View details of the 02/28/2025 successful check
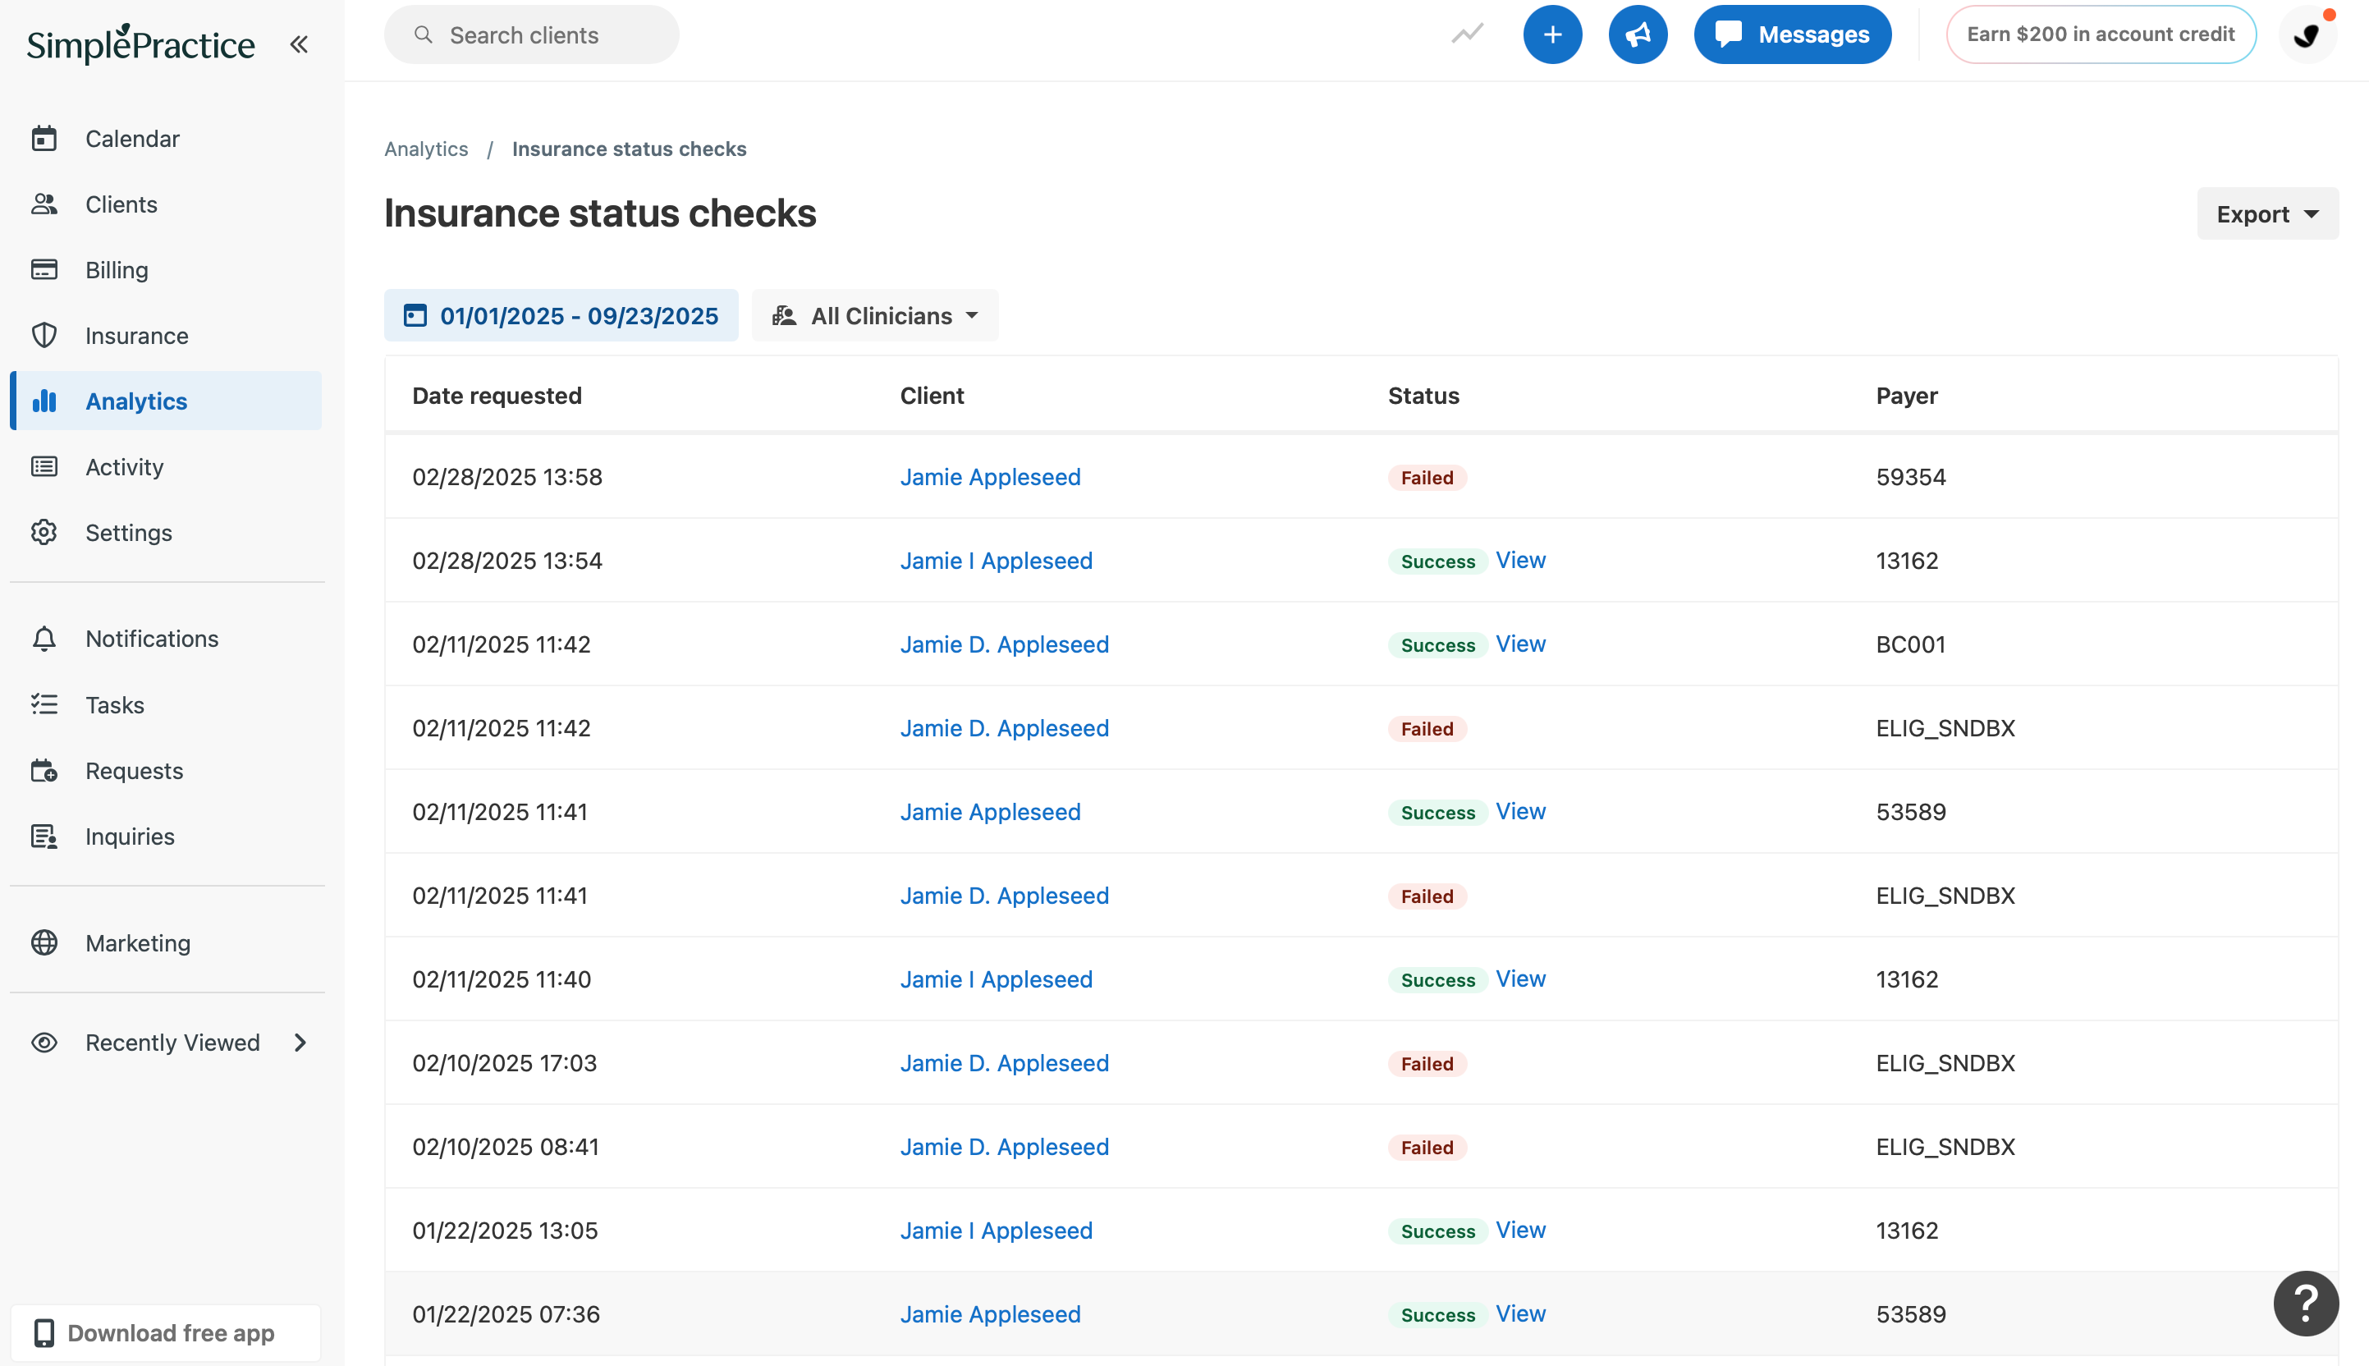The height and width of the screenshot is (1366, 2369). (1521, 560)
